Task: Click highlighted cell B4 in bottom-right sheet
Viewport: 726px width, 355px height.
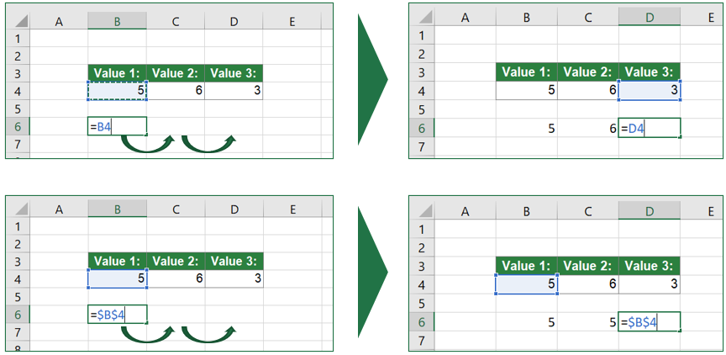Action: tap(527, 284)
